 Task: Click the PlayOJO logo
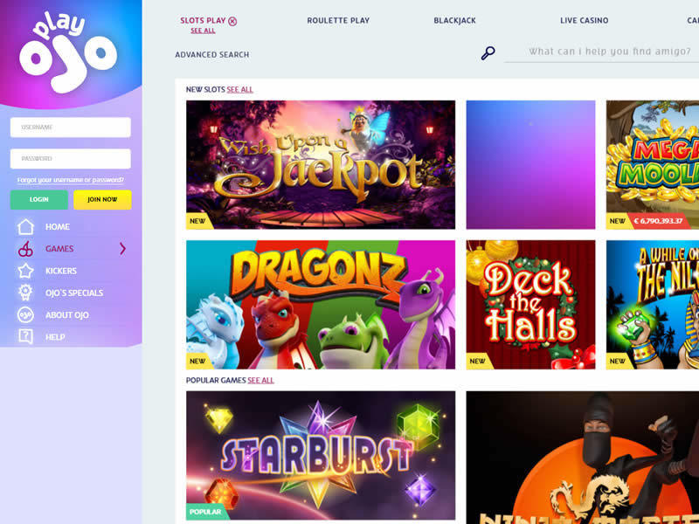pyautogui.click(x=68, y=53)
